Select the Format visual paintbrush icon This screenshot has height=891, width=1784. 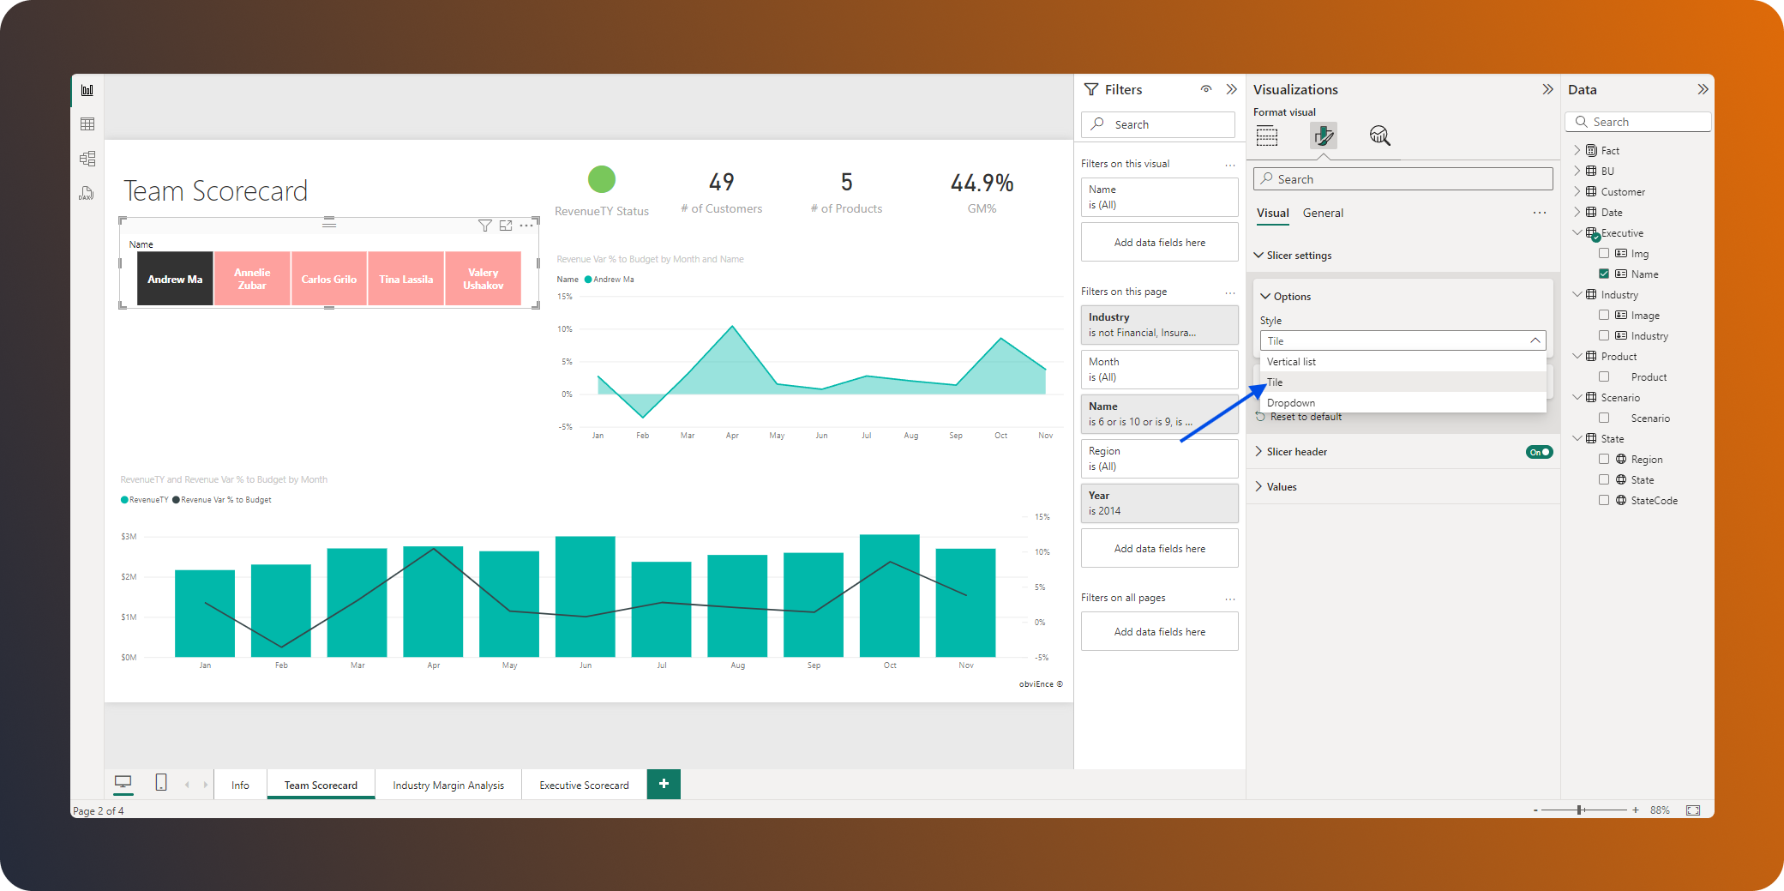[1324, 135]
